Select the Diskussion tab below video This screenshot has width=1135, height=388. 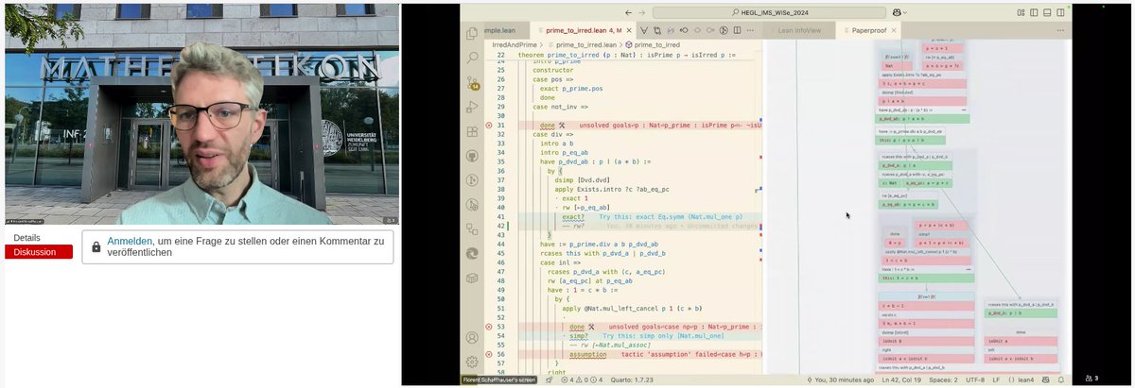coord(39,252)
